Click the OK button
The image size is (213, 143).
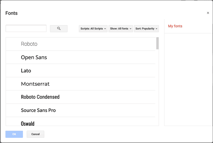[x=14, y=134]
